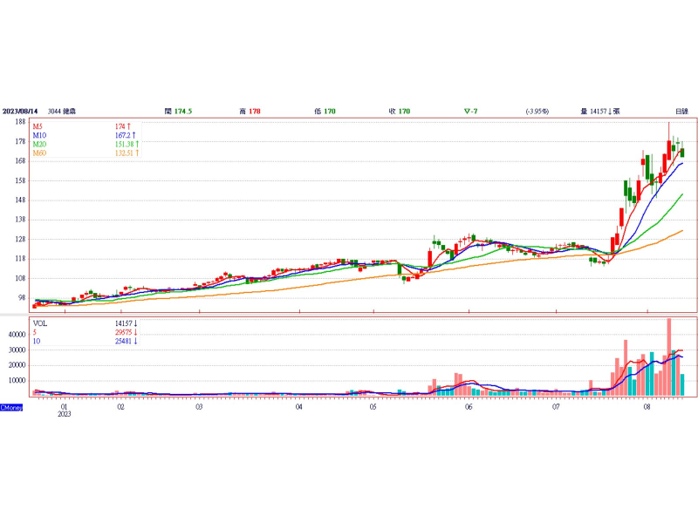Click the 188 price axis label
Viewport: 698px width, 523px height.
(19, 122)
